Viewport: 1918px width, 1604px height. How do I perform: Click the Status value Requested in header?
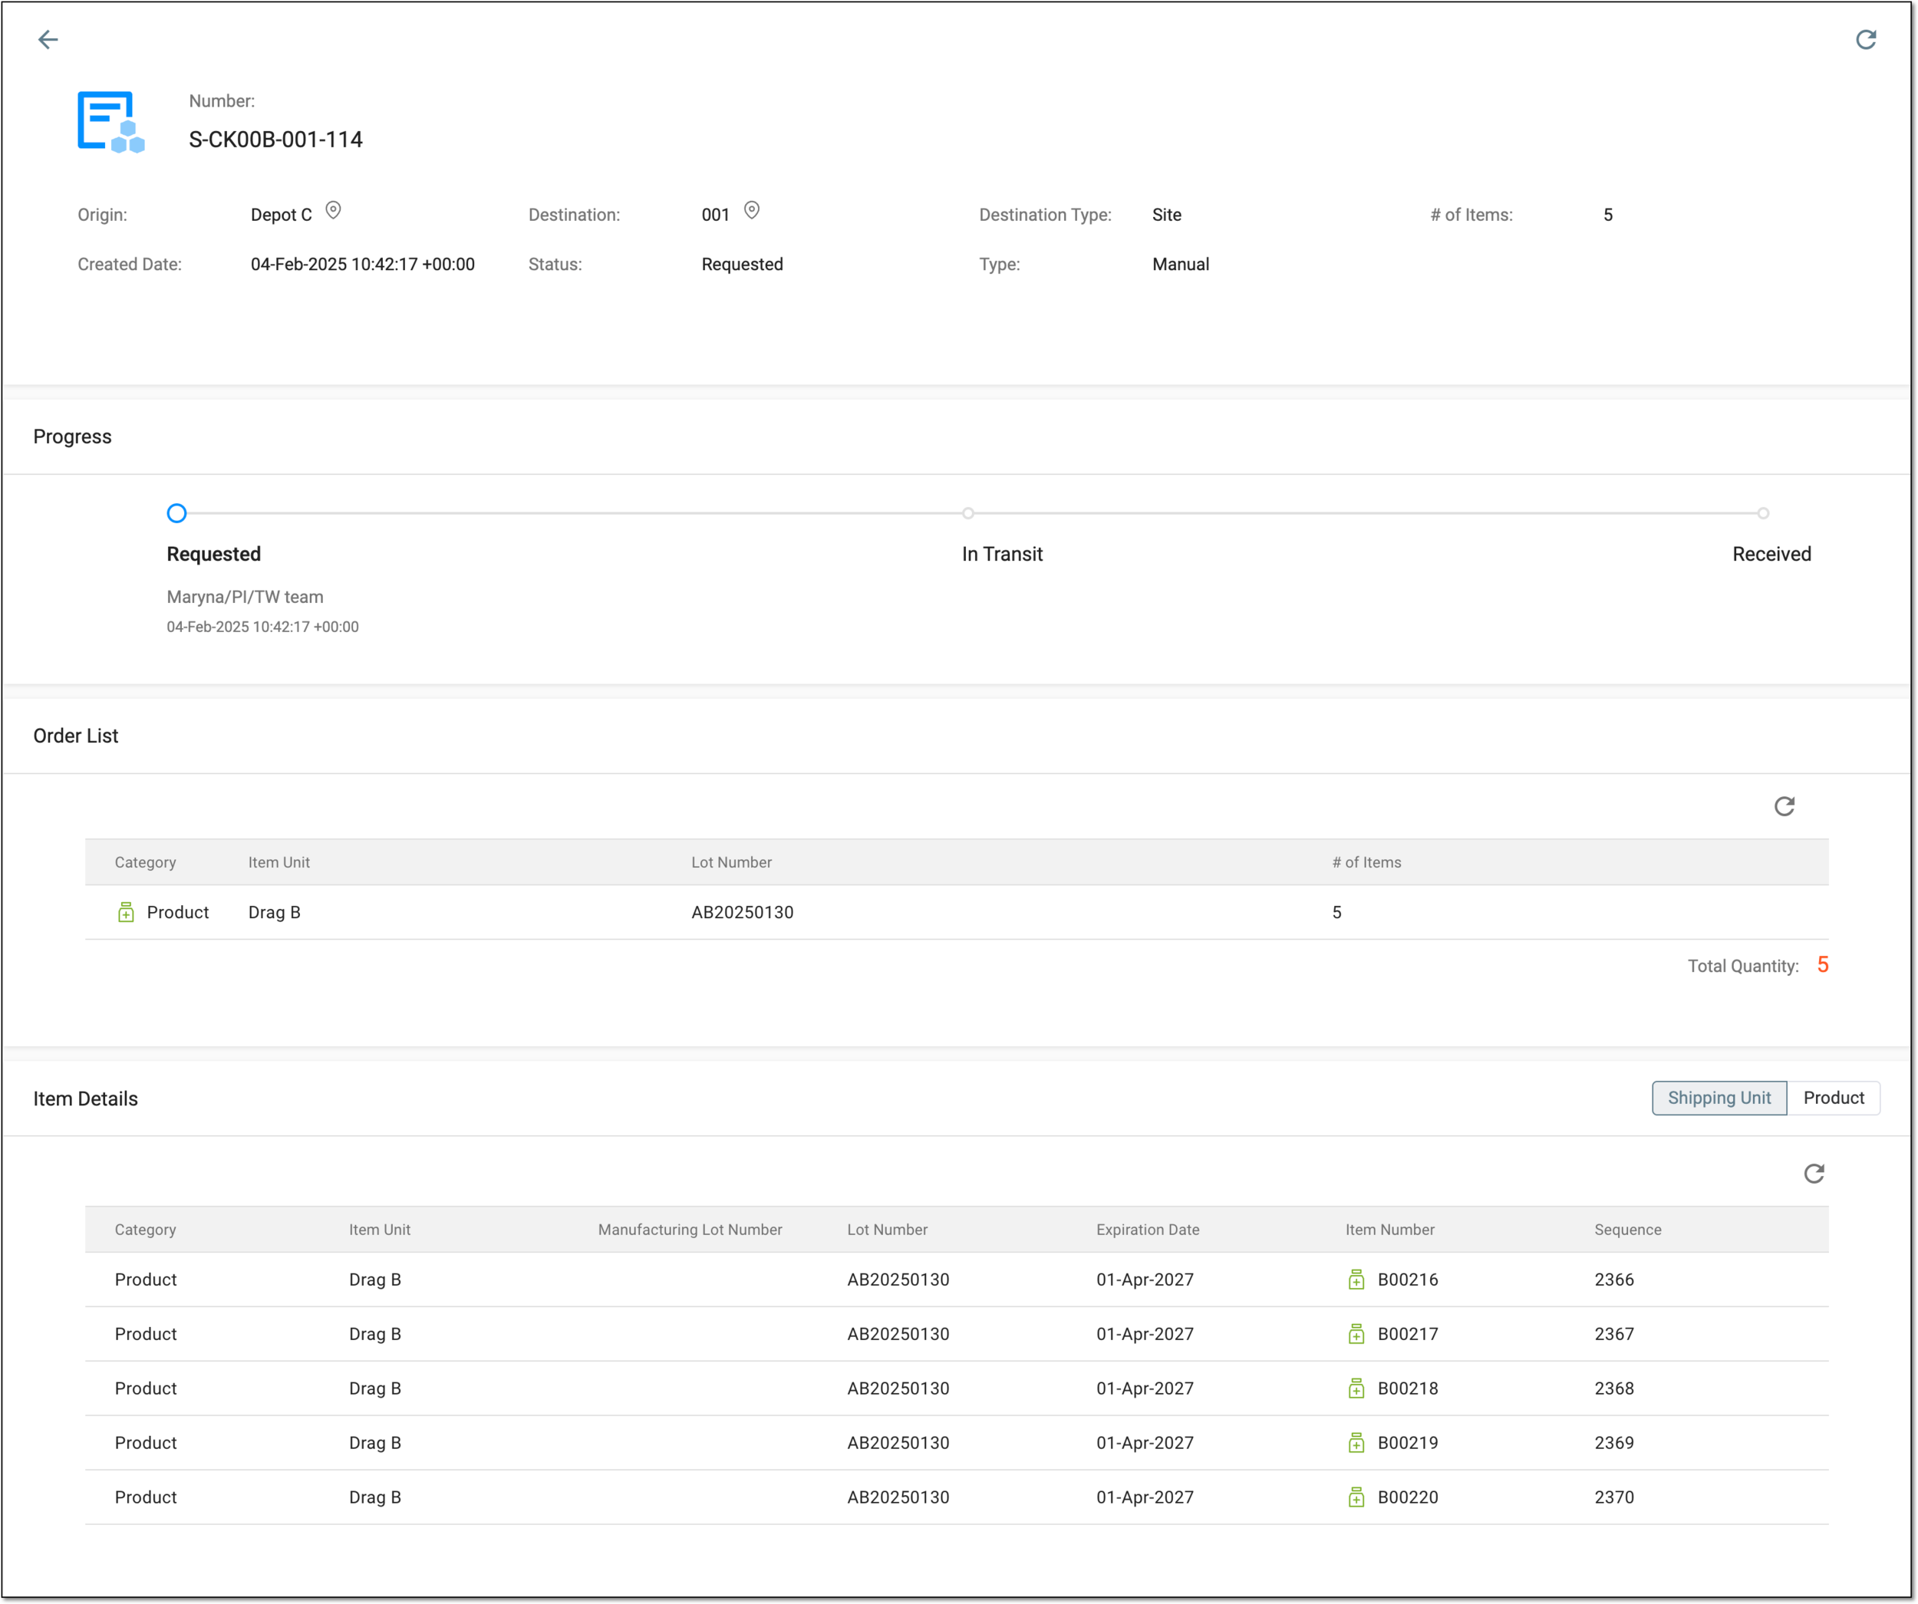pyautogui.click(x=742, y=265)
